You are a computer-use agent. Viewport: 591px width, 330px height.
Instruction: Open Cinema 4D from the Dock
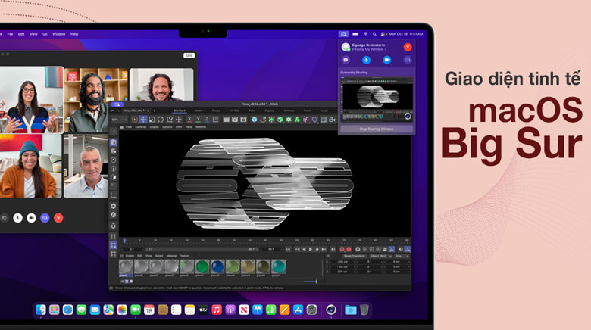coord(331,310)
